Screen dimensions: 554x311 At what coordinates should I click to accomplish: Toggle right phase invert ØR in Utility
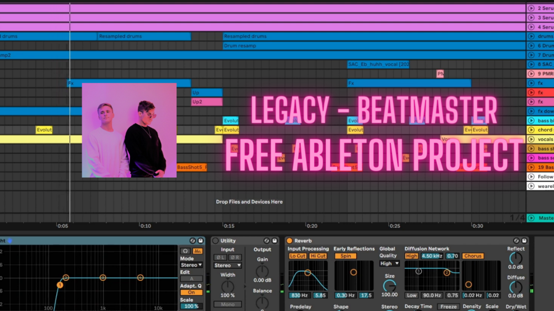pyautogui.click(x=234, y=258)
